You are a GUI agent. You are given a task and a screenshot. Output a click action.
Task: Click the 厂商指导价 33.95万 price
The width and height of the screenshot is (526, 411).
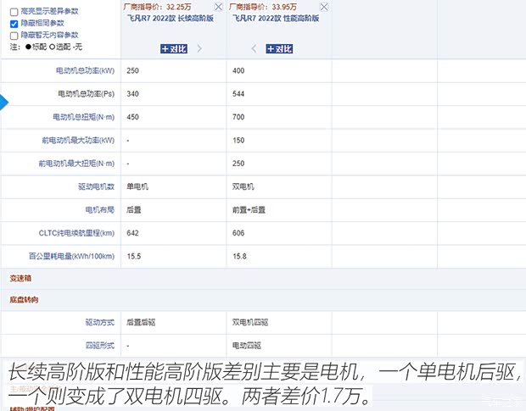(263, 7)
